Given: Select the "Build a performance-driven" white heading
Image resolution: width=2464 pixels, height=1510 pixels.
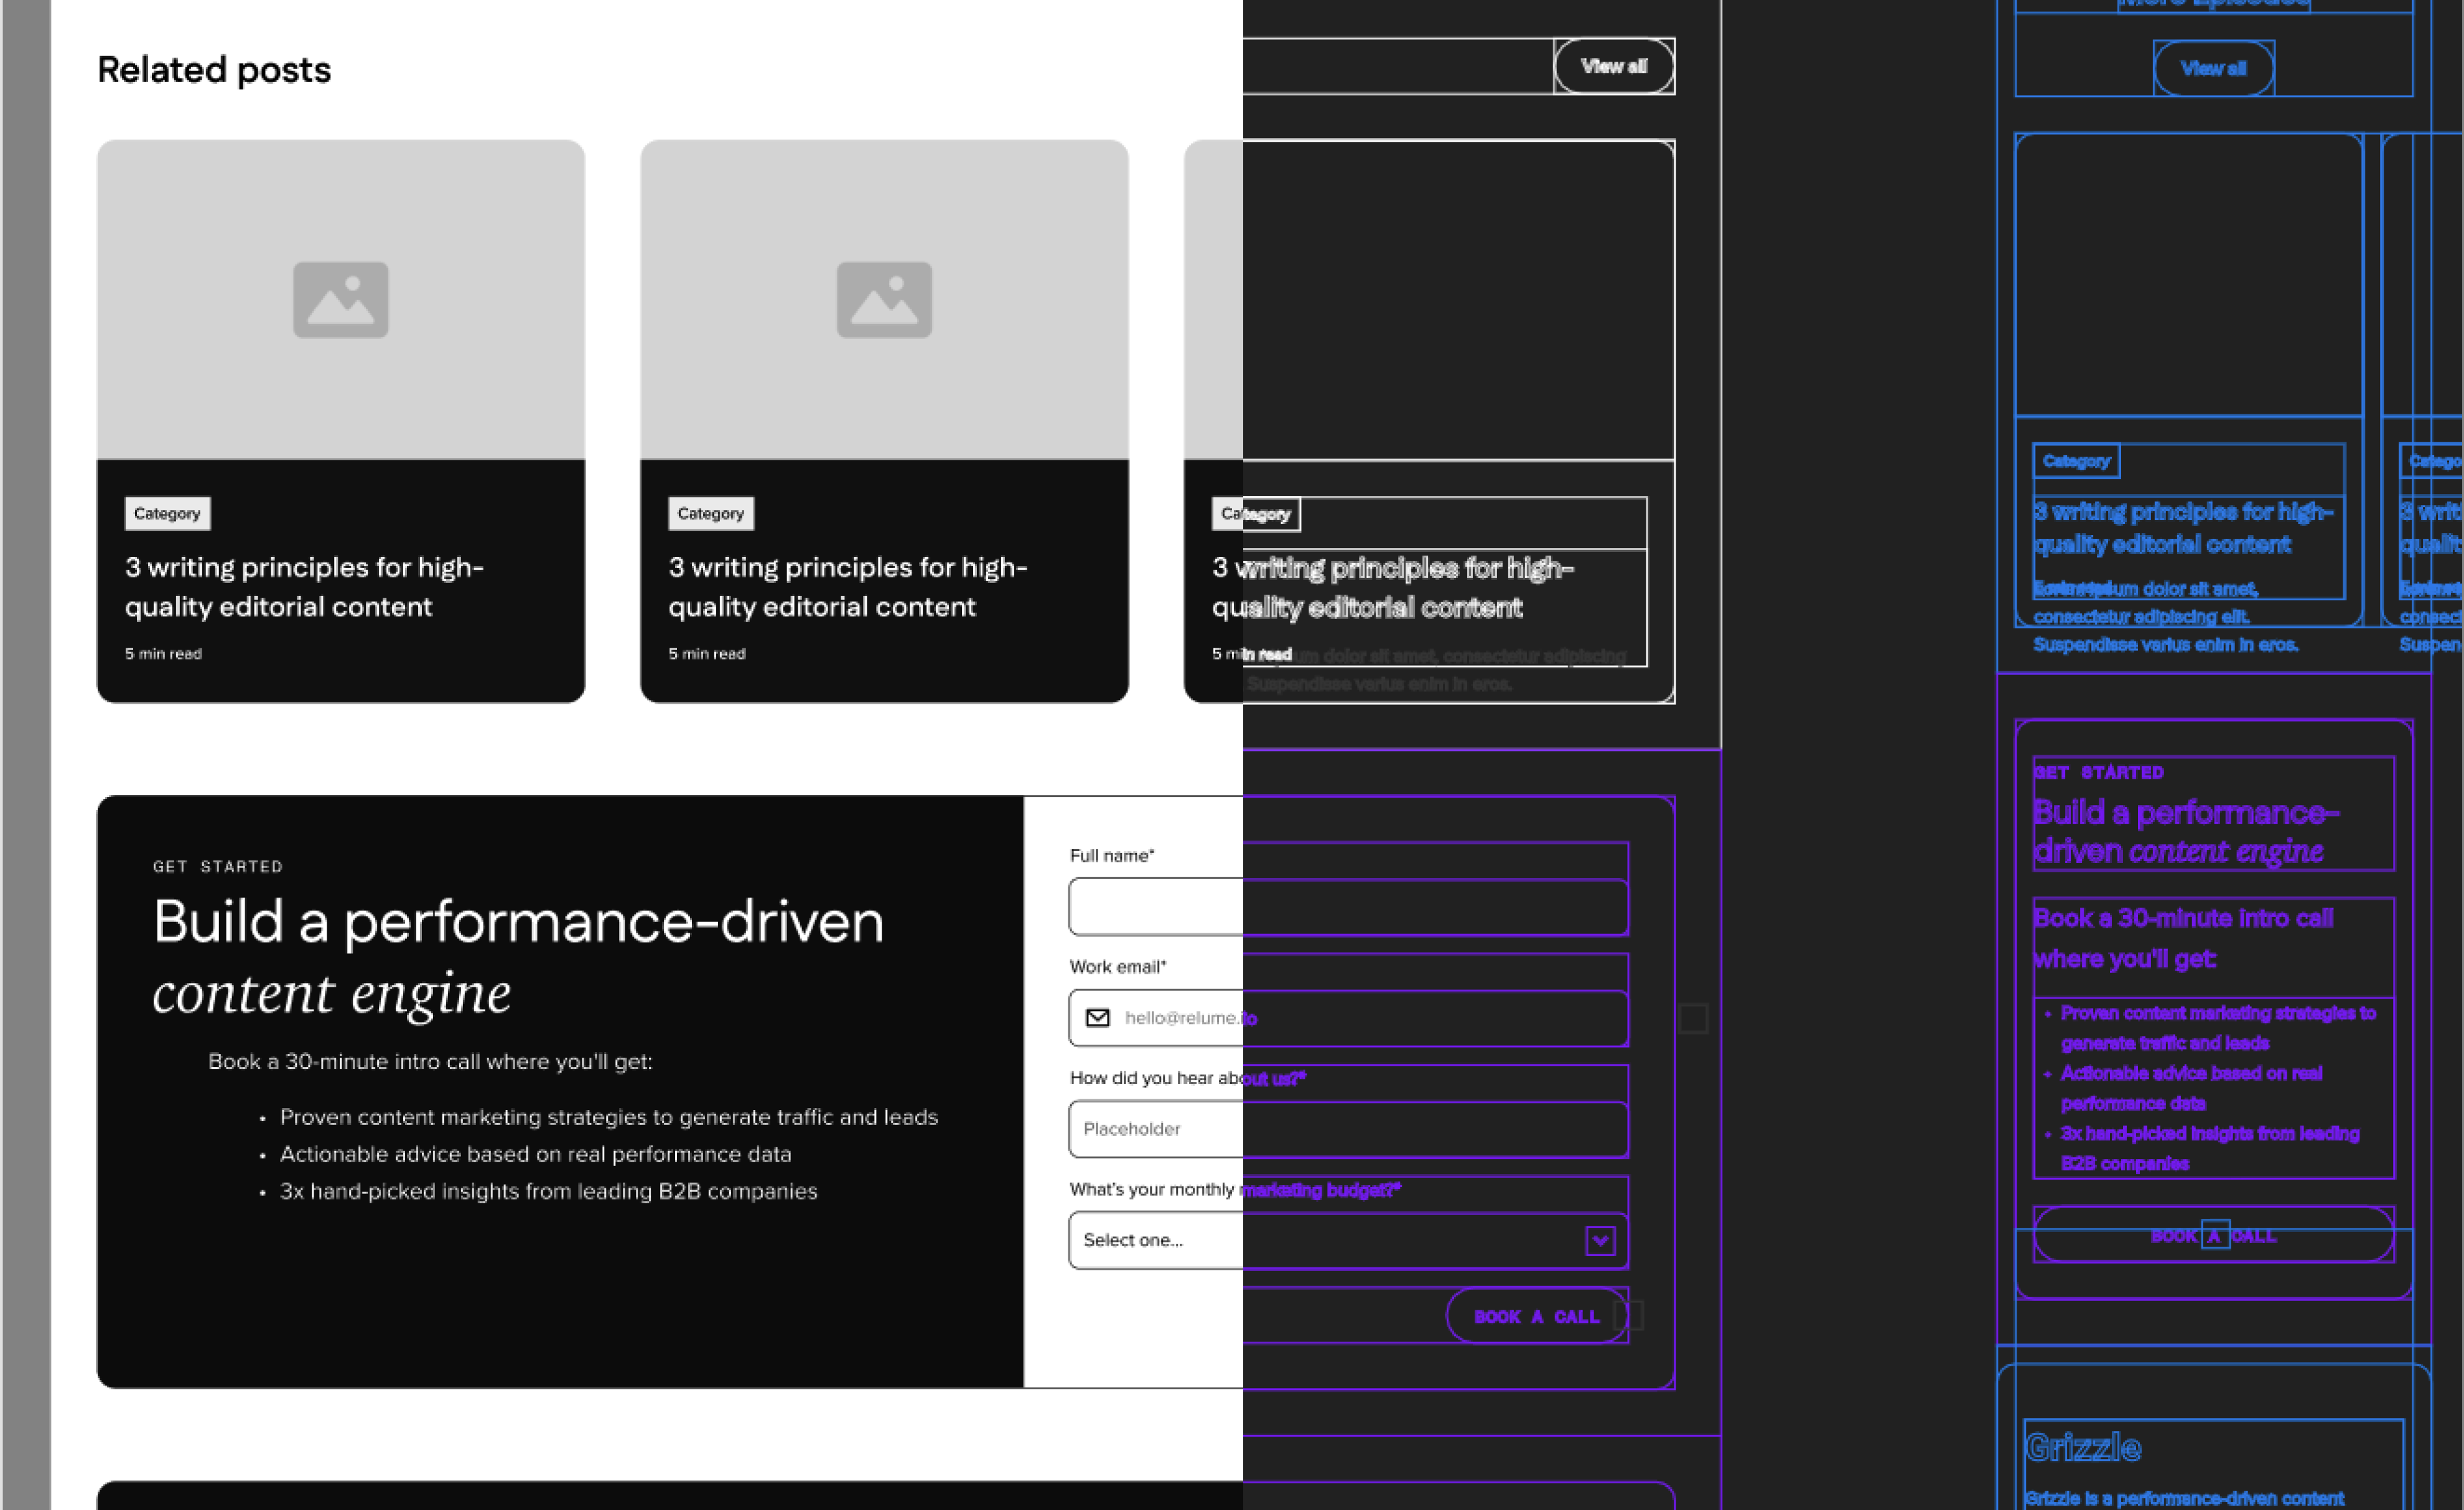Looking at the screenshot, I should pos(518,921).
